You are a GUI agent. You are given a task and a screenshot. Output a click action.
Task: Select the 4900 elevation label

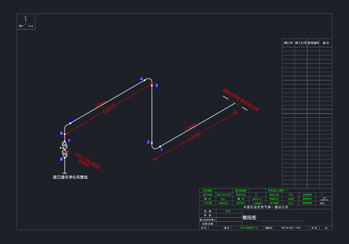(85, 164)
